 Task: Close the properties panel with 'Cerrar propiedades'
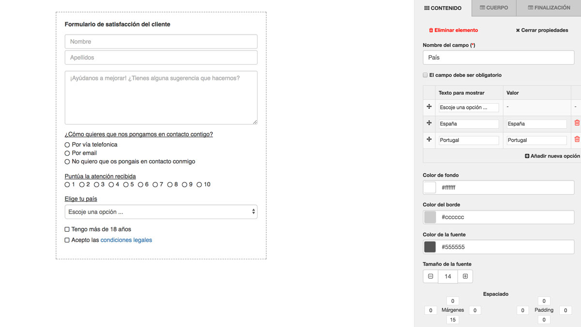pyautogui.click(x=542, y=30)
